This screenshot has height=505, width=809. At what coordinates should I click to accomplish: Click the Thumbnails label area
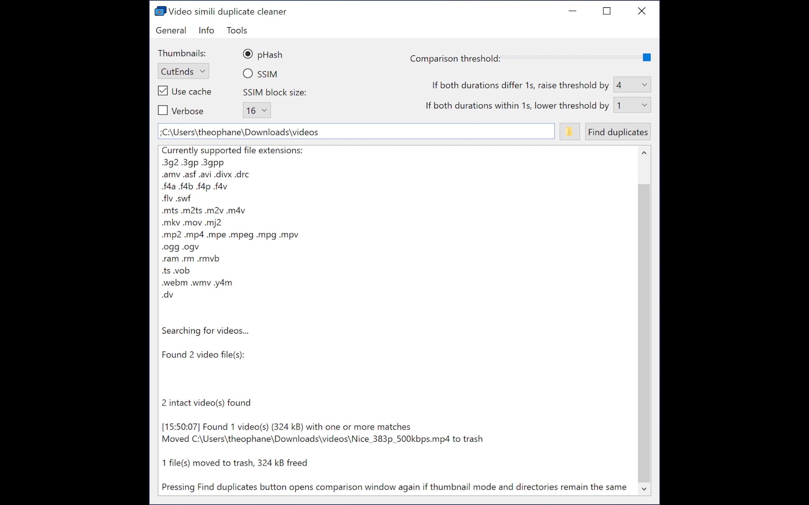tap(182, 53)
